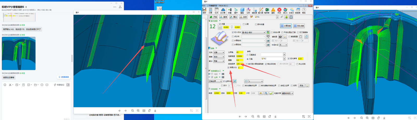Open the 程序单 Excel sheet icon
Image resolution: width=417 pixels, height=120 pixels.
coord(267,10)
